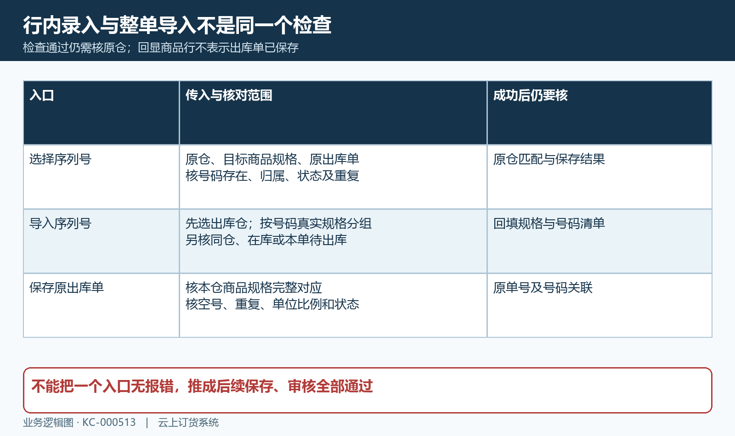
Task: Click the cell 原单号及号码关联
Action: (x=543, y=288)
